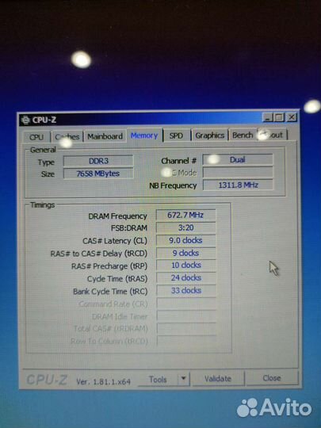Click the NB Frequency label

[173, 185]
